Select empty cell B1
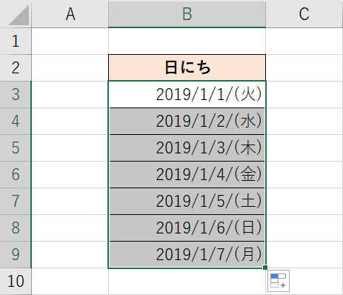Image resolution: width=343 pixels, height=295 pixels. pyautogui.click(x=187, y=41)
